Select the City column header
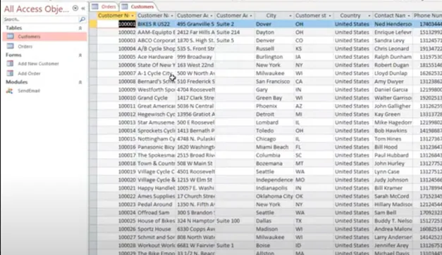The width and height of the screenshot is (442, 255). coord(271,15)
